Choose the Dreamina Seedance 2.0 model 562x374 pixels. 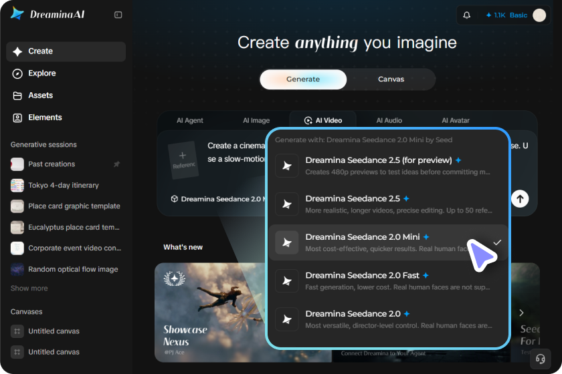[388, 319]
